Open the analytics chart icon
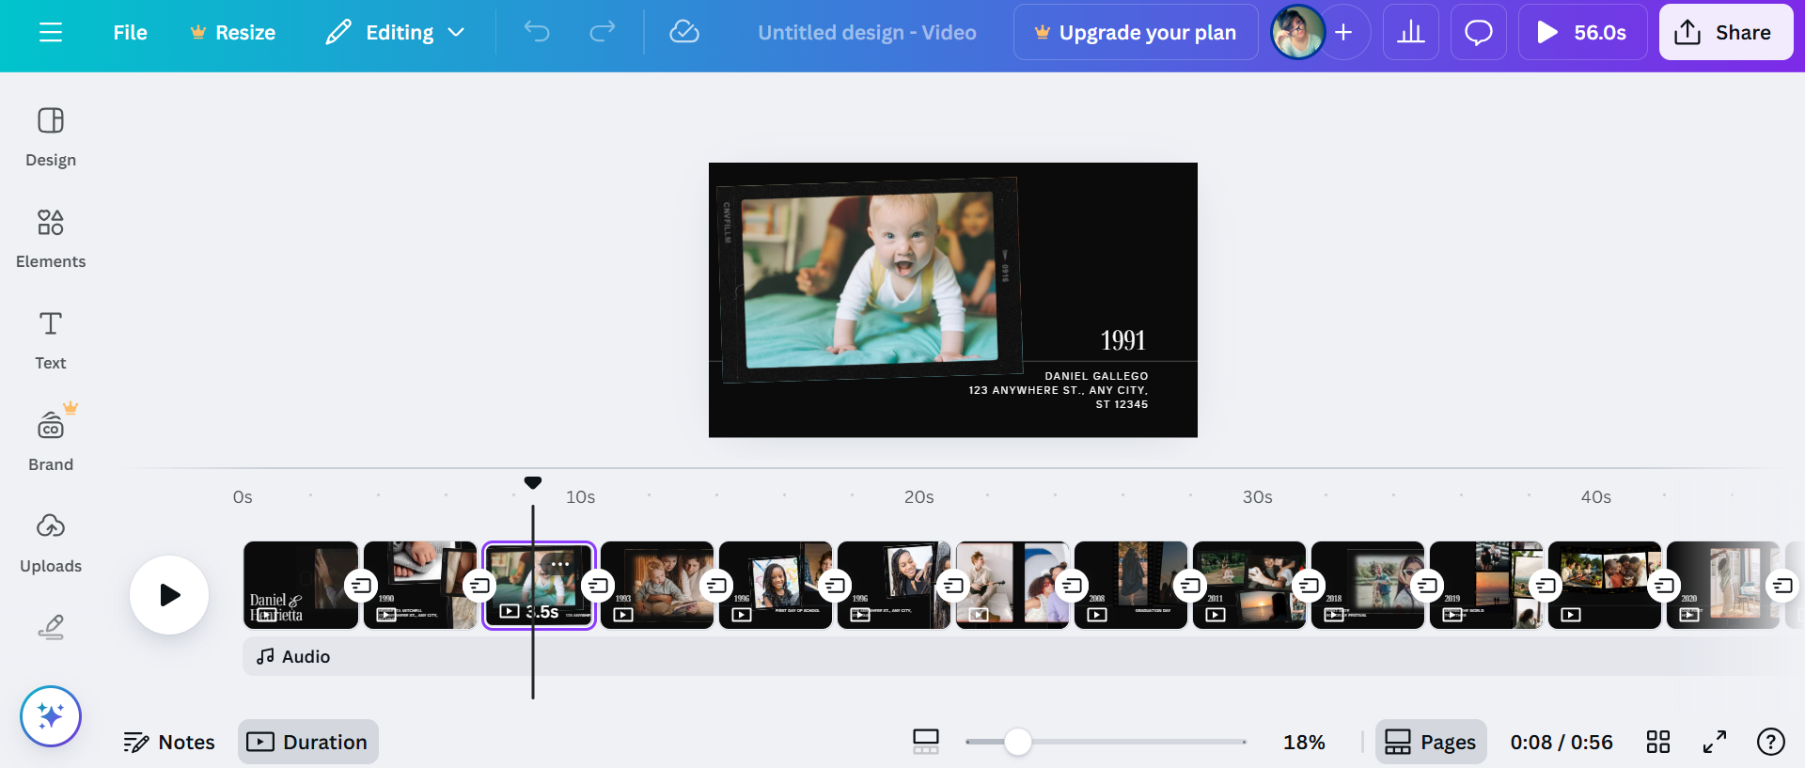Image resolution: width=1805 pixels, height=768 pixels. (x=1411, y=33)
